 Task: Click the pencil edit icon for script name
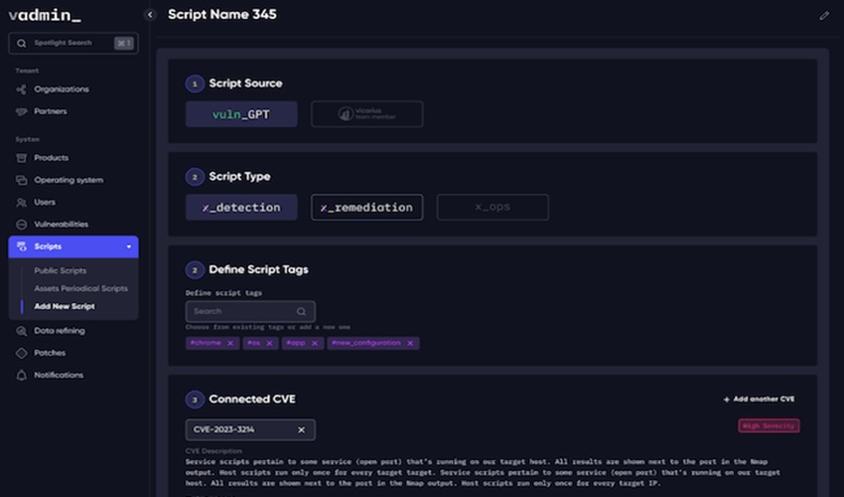click(x=824, y=16)
